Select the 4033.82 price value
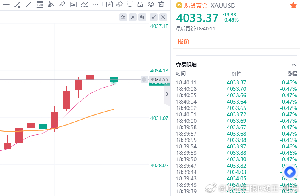The image size is (302, 196). point(237,166)
